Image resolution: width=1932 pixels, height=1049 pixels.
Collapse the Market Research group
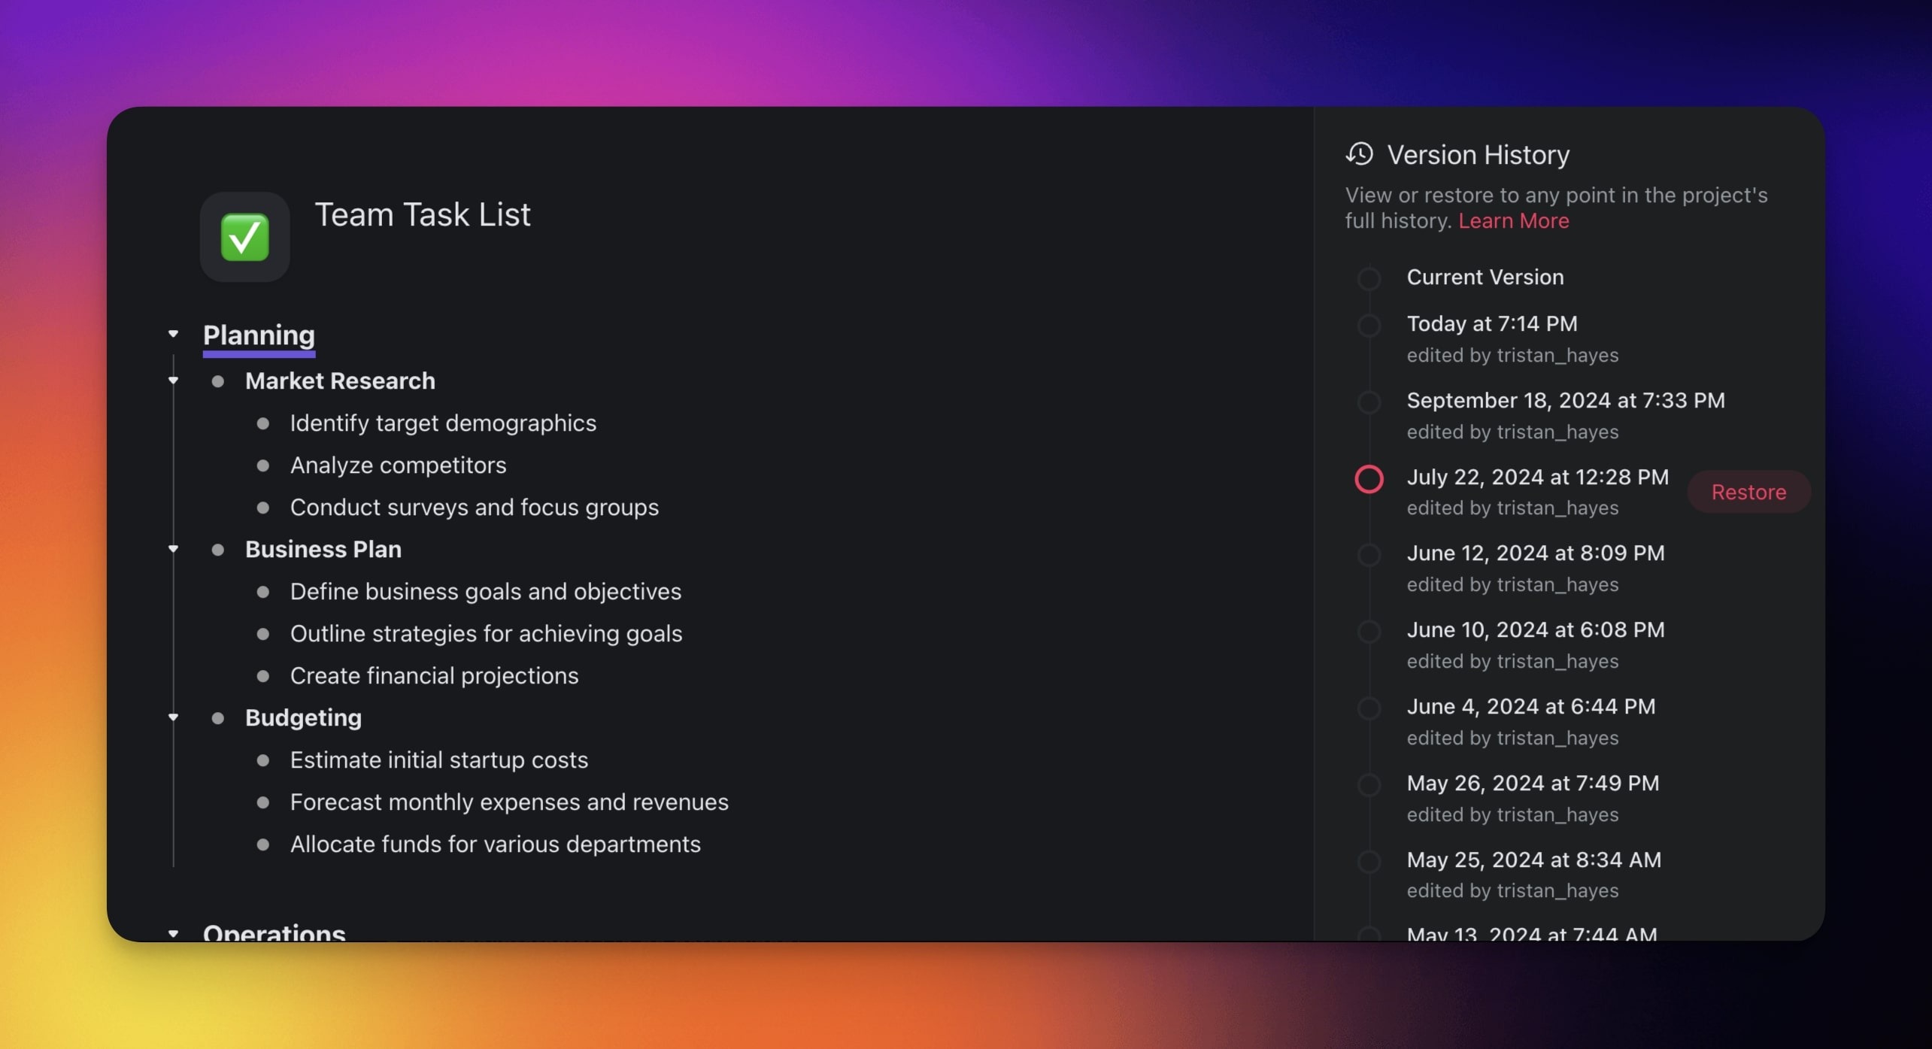[173, 381]
